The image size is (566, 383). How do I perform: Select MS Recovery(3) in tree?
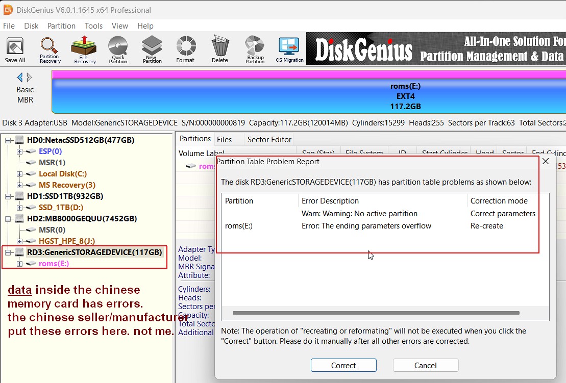67,185
